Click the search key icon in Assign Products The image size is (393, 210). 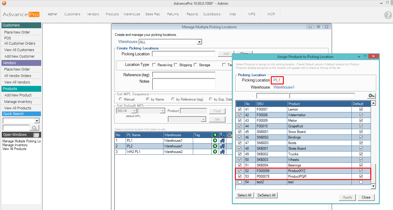coord(371,96)
